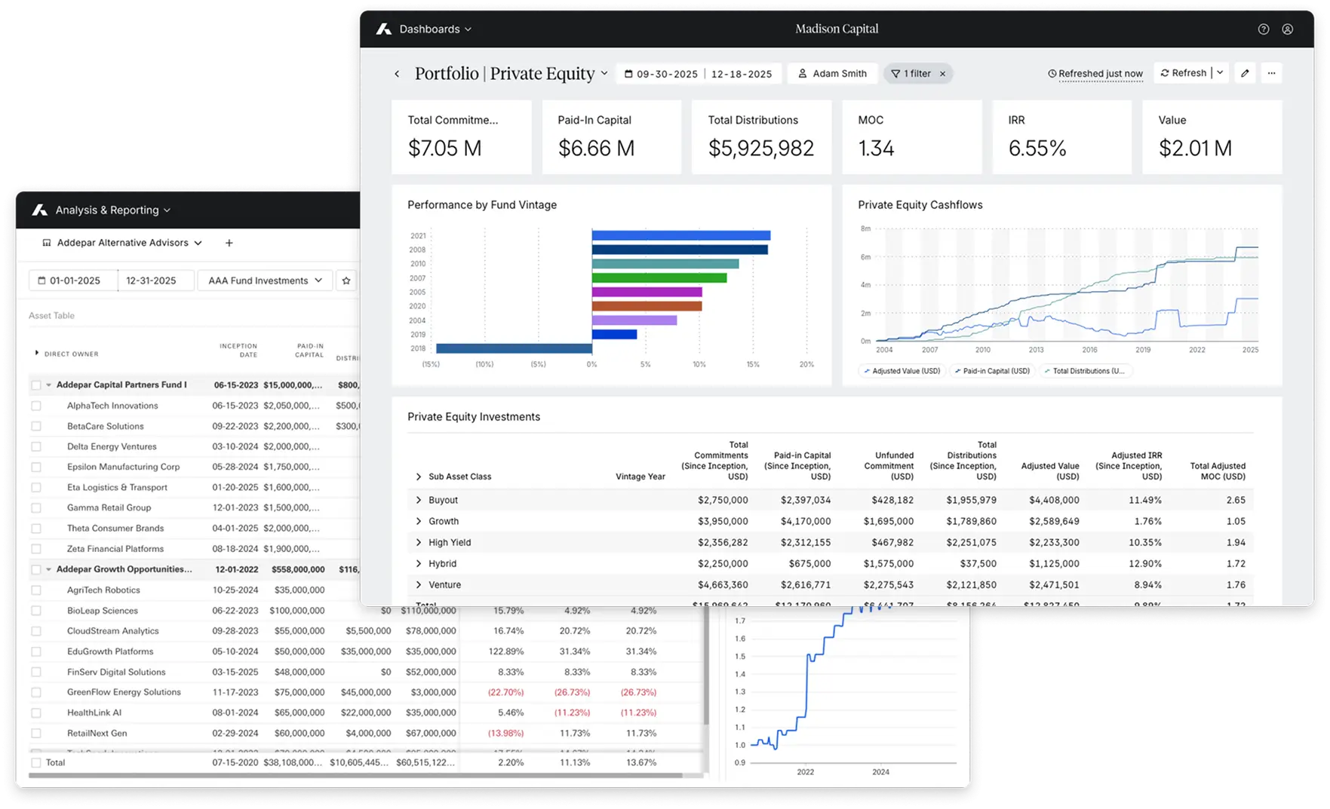Expand the Growth sub asset class row
The width and height of the screenshot is (1330, 809).
(x=419, y=521)
